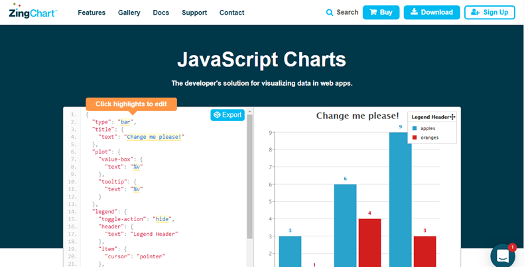The height and width of the screenshot is (267, 524).
Task: Click the ZingChart logo
Action: pyautogui.click(x=33, y=11)
